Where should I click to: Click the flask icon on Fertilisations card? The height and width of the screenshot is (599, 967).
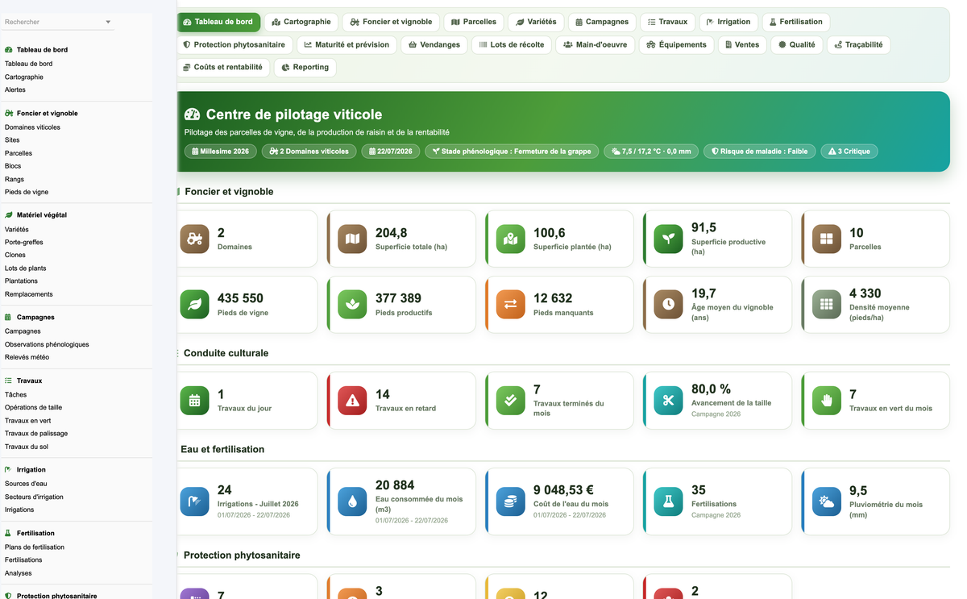(668, 501)
